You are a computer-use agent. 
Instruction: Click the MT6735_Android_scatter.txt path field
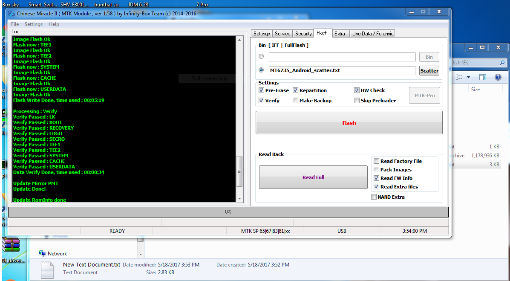342,70
